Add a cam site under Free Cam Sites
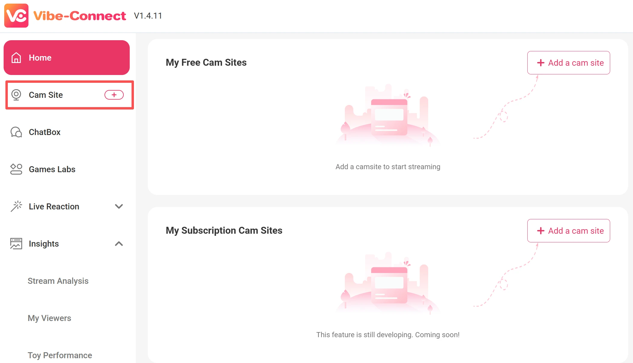Image resolution: width=633 pixels, height=363 pixels. 568,63
